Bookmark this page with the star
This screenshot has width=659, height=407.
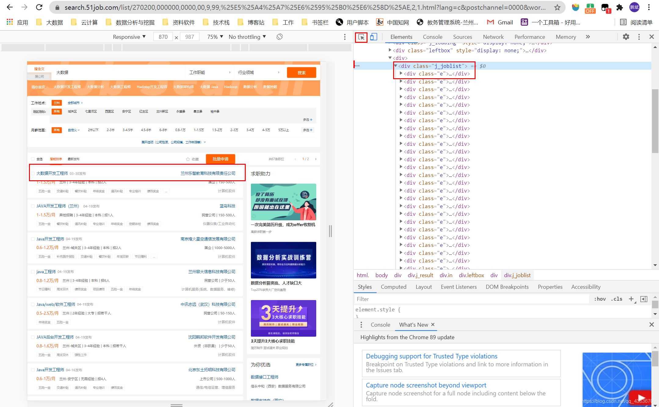[x=557, y=7]
